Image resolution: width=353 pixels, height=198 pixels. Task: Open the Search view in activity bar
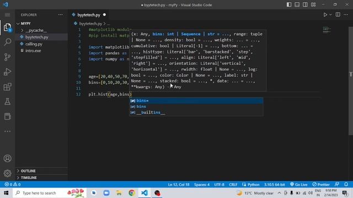pyautogui.click(x=7, y=42)
